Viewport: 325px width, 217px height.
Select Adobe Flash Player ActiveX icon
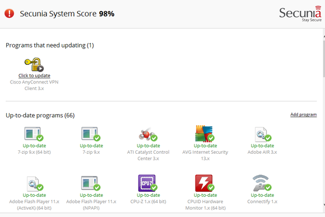[x=35, y=183]
